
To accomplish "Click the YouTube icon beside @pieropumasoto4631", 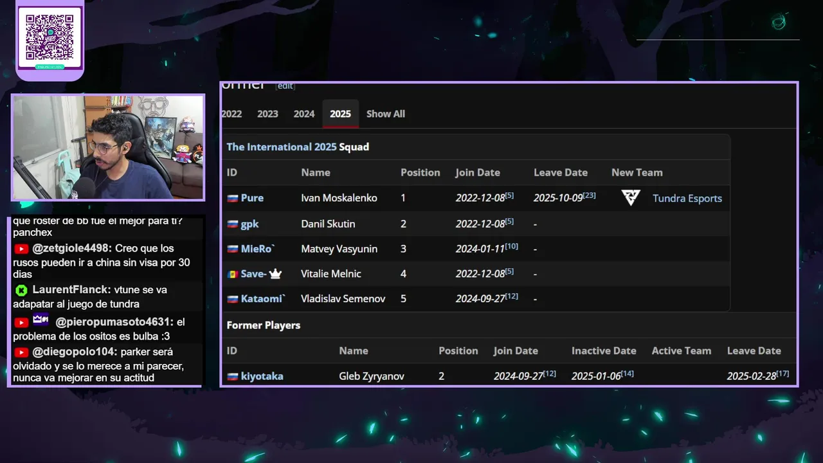I will pyautogui.click(x=21, y=322).
